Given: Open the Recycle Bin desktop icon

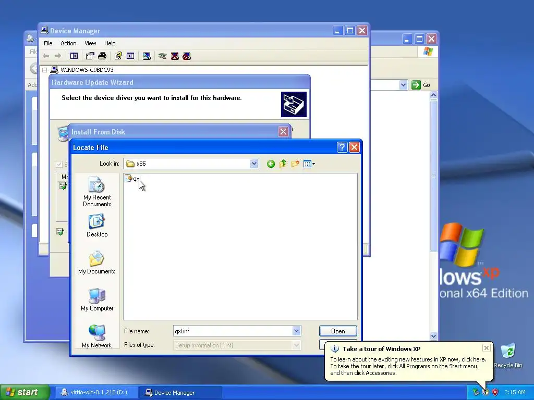Looking at the screenshot, I should pyautogui.click(x=508, y=355).
